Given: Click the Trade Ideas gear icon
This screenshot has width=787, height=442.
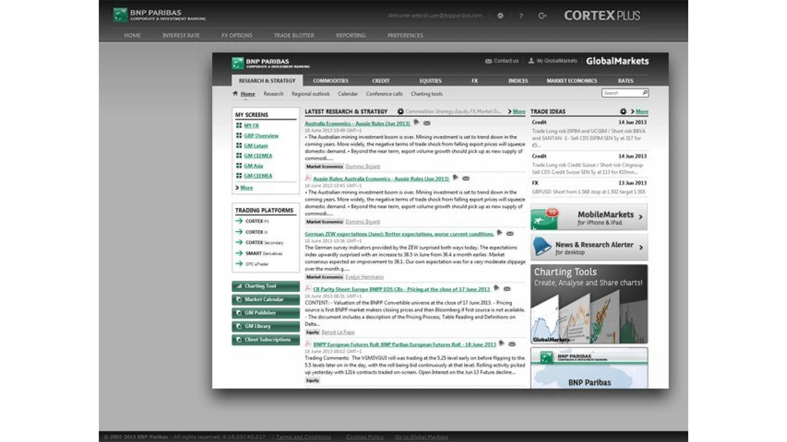Looking at the screenshot, I should [623, 111].
